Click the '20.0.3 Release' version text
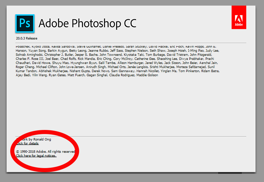The image size is (264, 182). click(x=27, y=38)
